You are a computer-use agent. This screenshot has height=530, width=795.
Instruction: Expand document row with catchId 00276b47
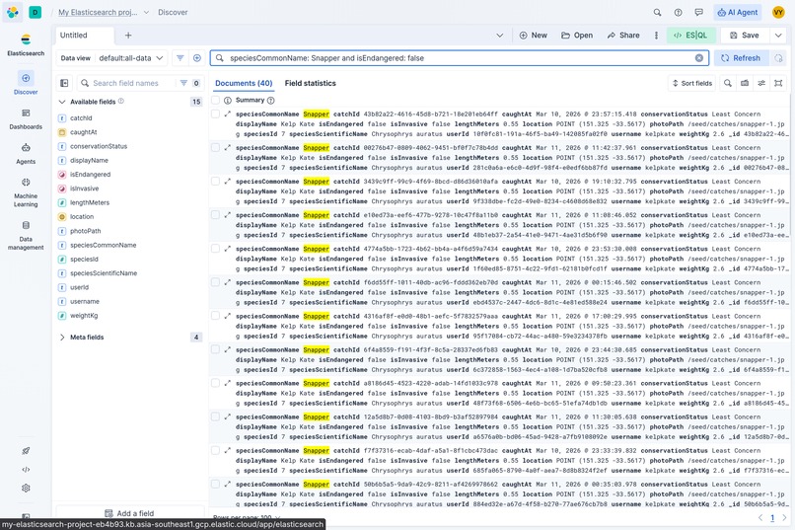228,148
